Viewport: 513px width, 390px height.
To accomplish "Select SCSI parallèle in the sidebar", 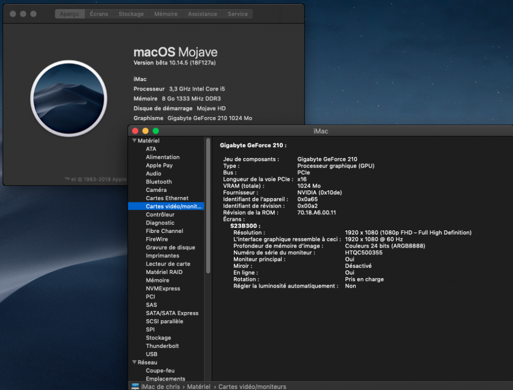I will [164, 321].
